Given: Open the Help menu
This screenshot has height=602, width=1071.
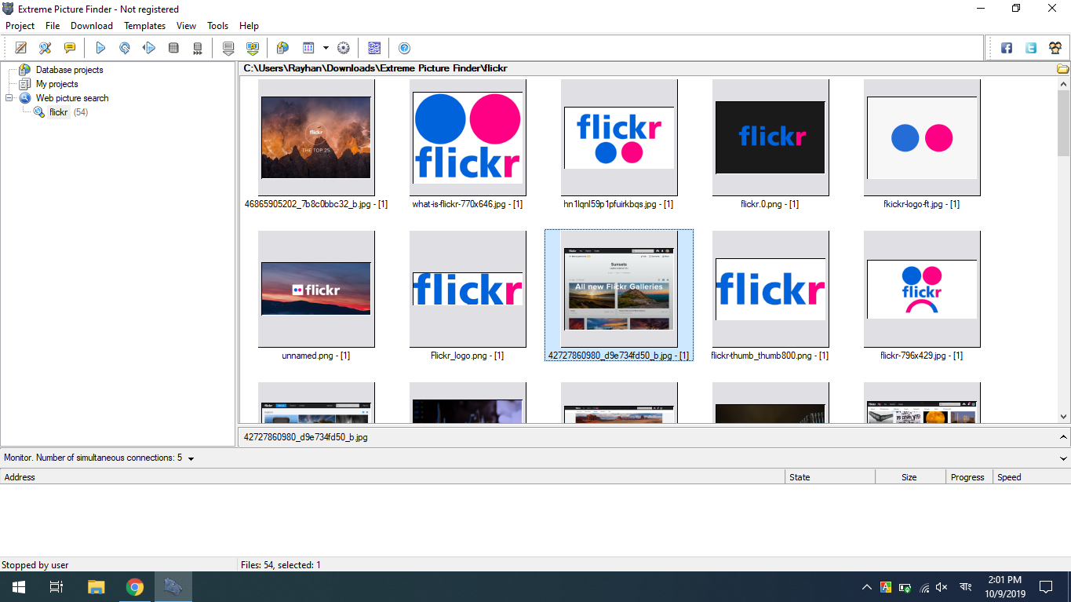Looking at the screenshot, I should pyautogui.click(x=249, y=26).
